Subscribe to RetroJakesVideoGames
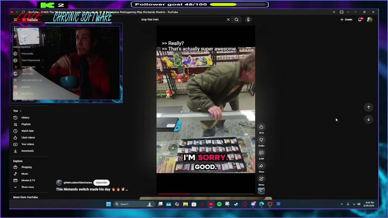This screenshot has height=218, width=388. point(102,183)
